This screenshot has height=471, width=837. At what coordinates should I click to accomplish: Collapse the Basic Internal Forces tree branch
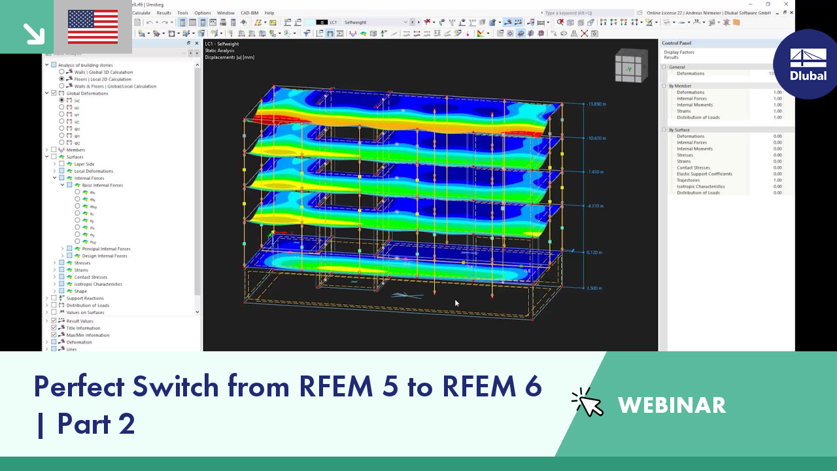click(62, 185)
